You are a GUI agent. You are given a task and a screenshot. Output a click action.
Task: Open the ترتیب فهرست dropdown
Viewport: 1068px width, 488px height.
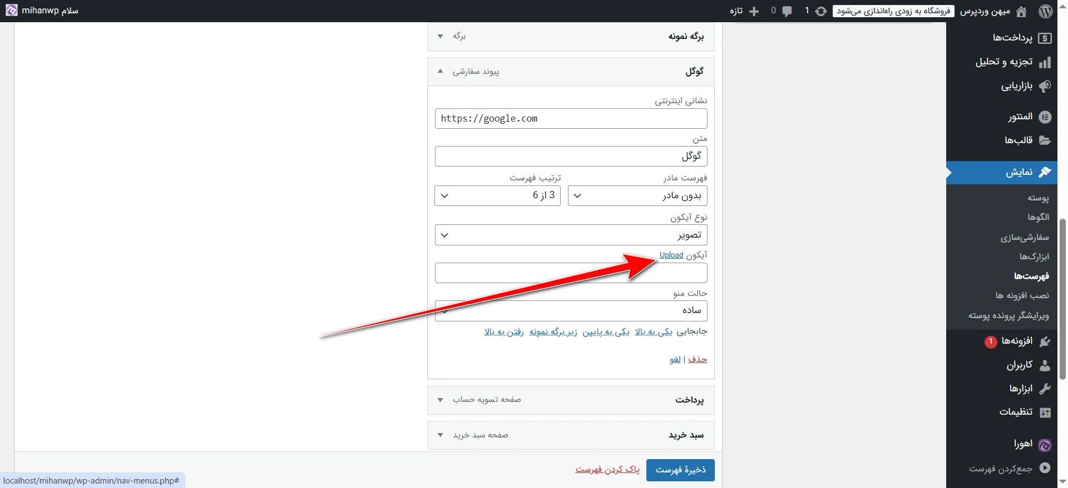pos(497,195)
